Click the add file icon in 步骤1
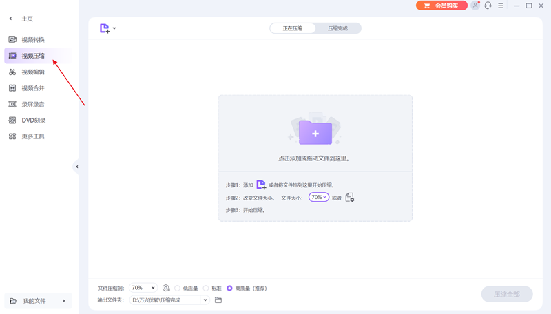Screen dimensions: 551x314 coord(261,185)
